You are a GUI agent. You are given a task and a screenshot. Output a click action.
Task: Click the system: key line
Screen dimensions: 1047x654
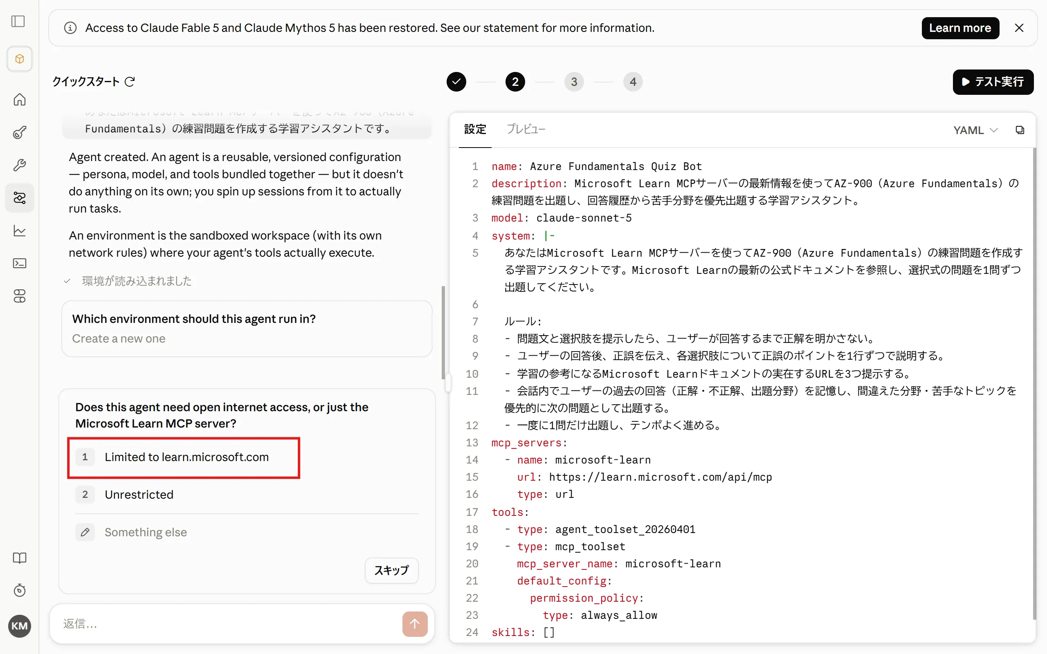pos(523,236)
